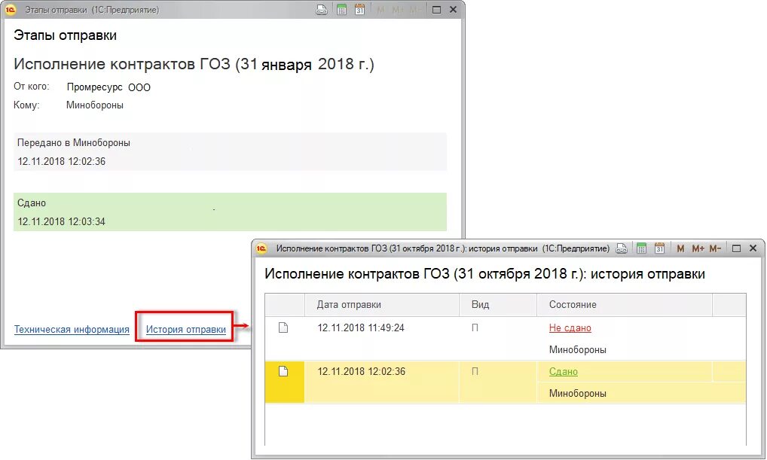Screen dimensions: 767x460
Task: Click document icon in 12:02:36 row
Action: [283, 371]
